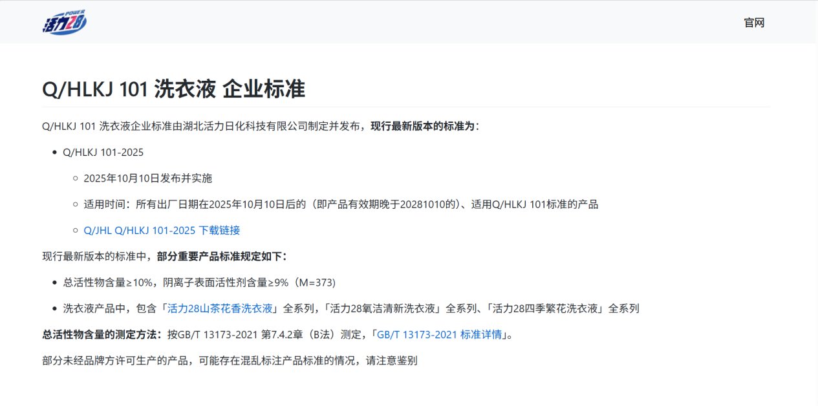818x406 pixels.
Task: Open the 官网 link at top right
Action: pyautogui.click(x=753, y=22)
